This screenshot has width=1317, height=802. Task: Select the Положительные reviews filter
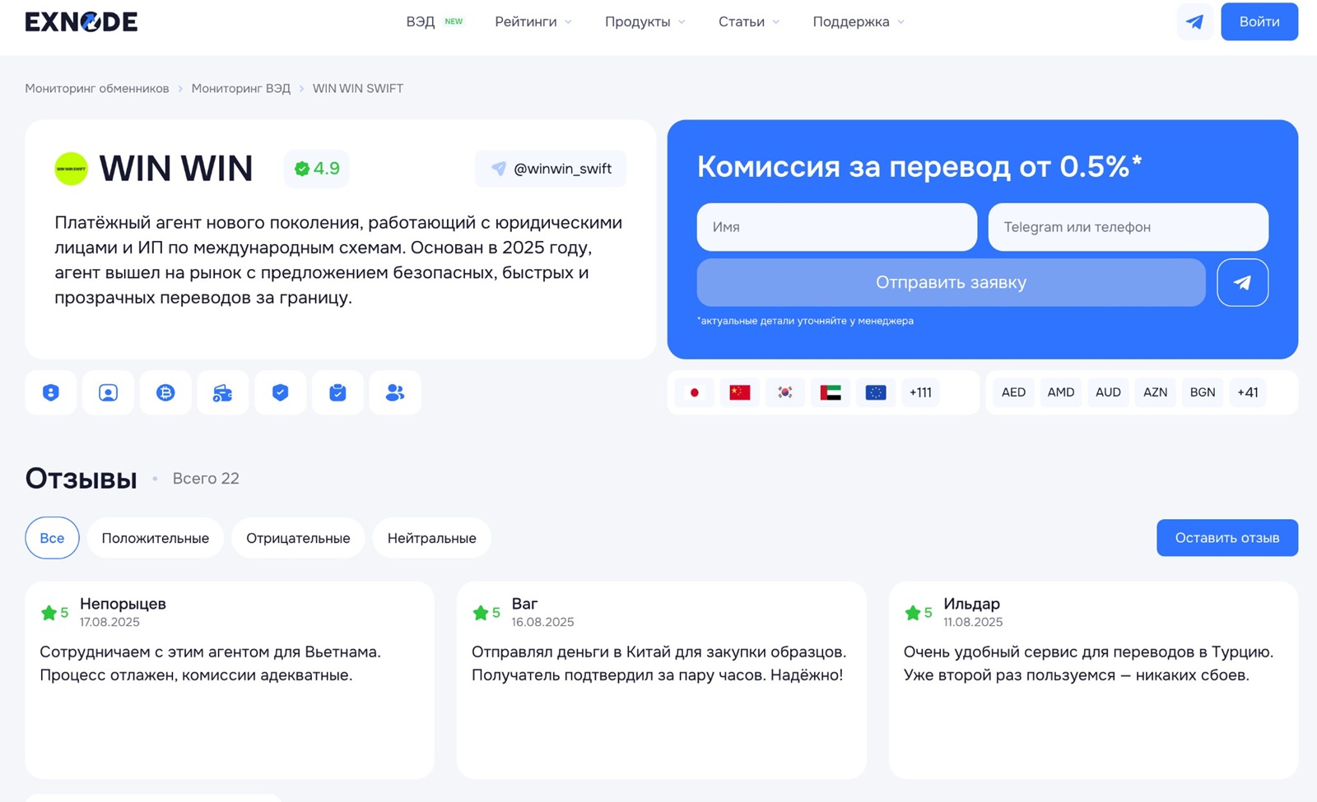tap(155, 538)
